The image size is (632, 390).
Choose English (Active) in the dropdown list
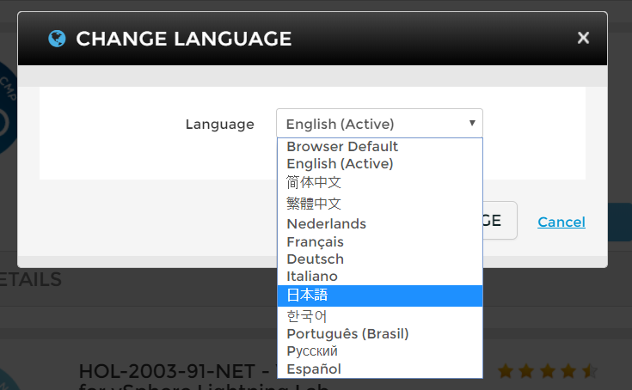pyautogui.click(x=380, y=164)
